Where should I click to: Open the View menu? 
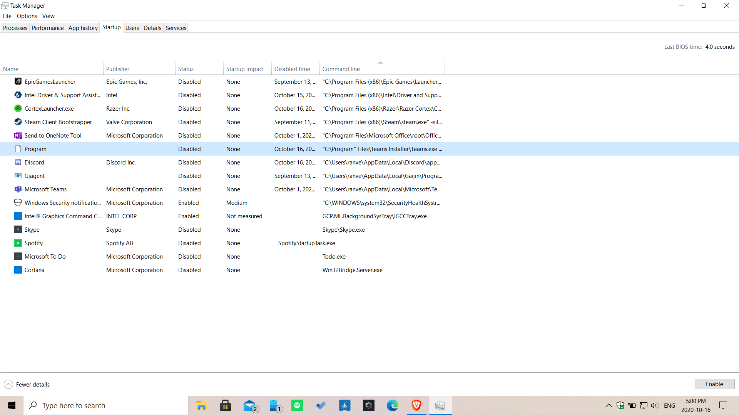coord(48,16)
